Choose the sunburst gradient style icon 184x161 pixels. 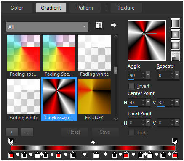(x=175, y=45)
